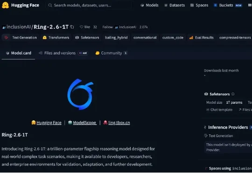Open the Safetensors info icon
Image resolution: width=252 pixels, height=173 pixels.
(233, 94)
